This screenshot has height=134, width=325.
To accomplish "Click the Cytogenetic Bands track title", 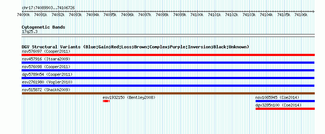I will (43, 27).
